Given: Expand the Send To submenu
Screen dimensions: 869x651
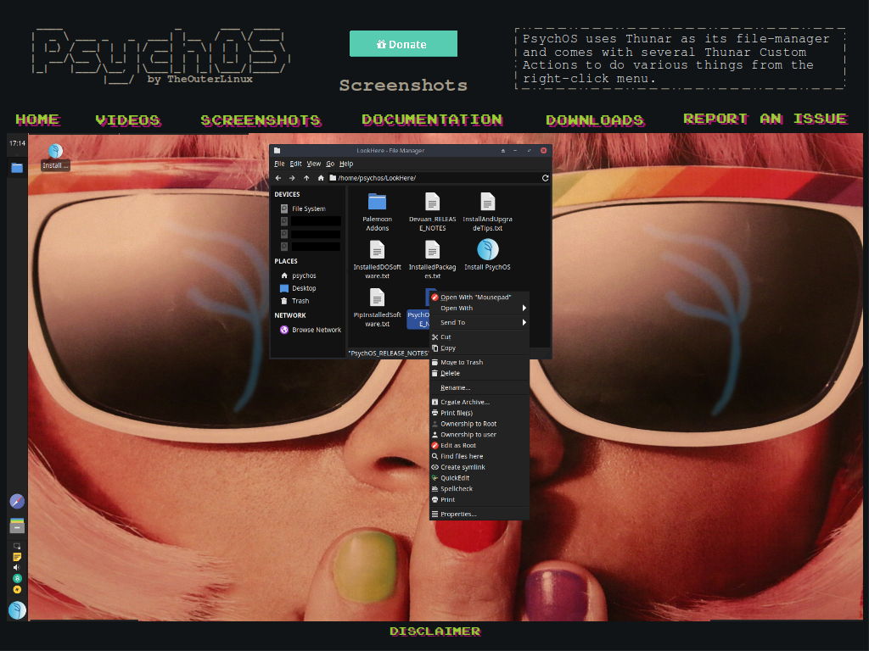Looking at the screenshot, I should click(479, 323).
